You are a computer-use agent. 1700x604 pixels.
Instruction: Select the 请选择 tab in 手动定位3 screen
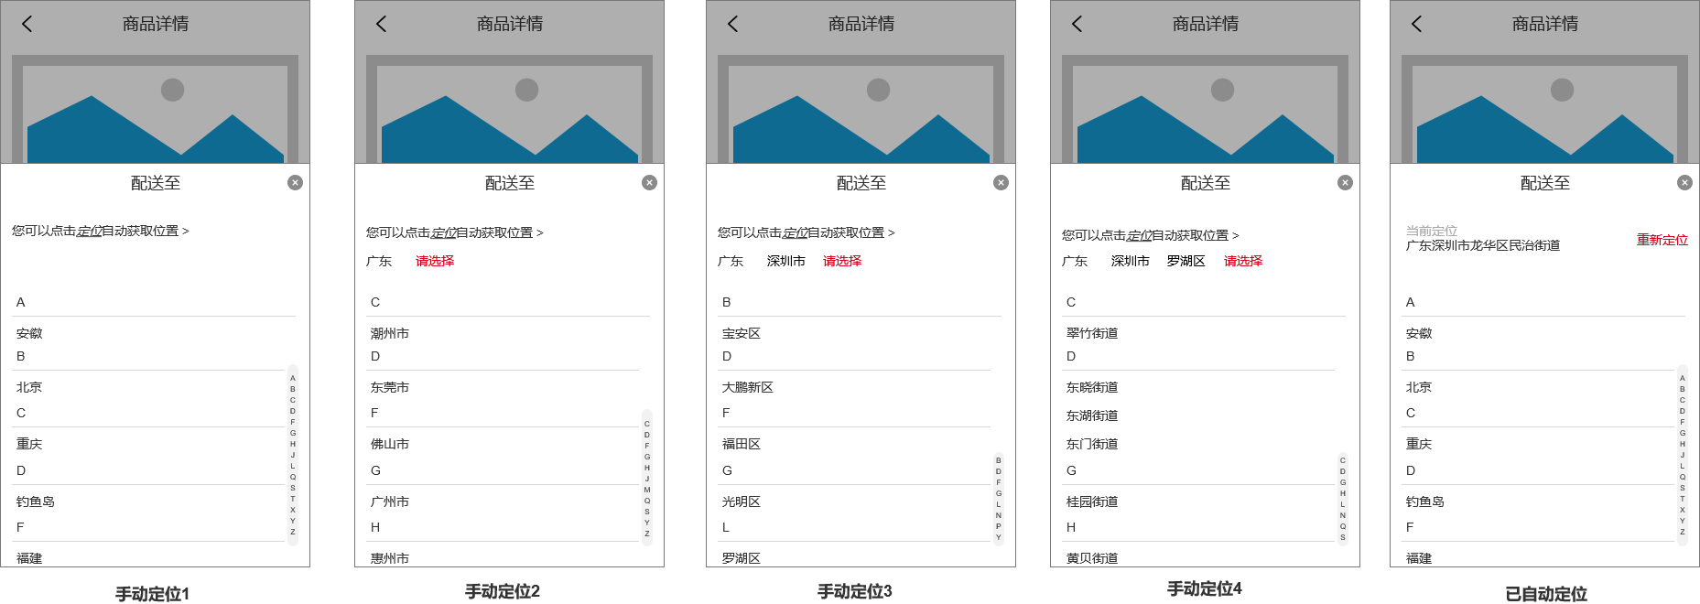tap(842, 261)
